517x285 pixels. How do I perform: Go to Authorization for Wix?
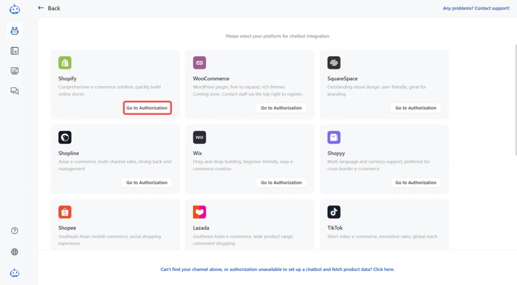coord(281,182)
